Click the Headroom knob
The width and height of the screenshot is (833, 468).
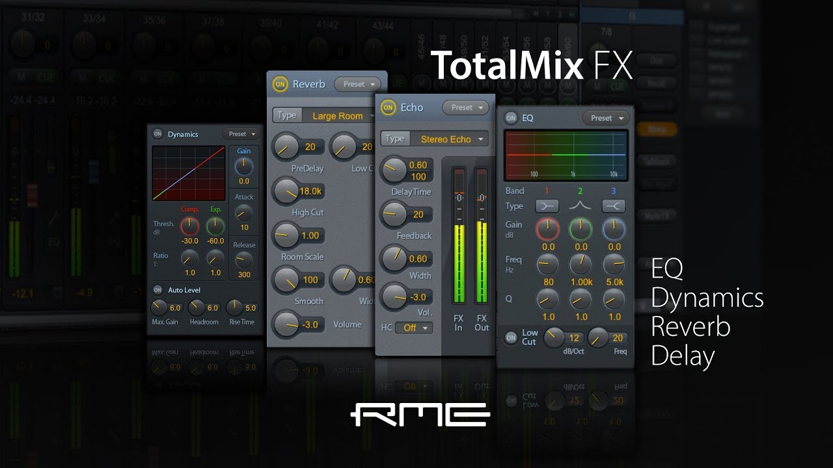(x=197, y=307)
